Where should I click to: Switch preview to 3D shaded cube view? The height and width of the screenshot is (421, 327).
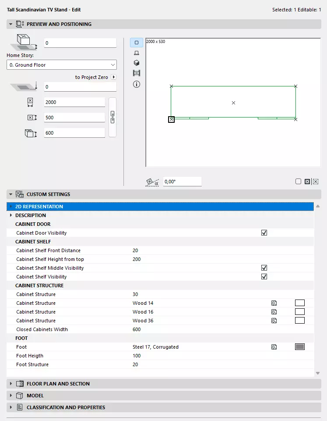pos(137,63)
